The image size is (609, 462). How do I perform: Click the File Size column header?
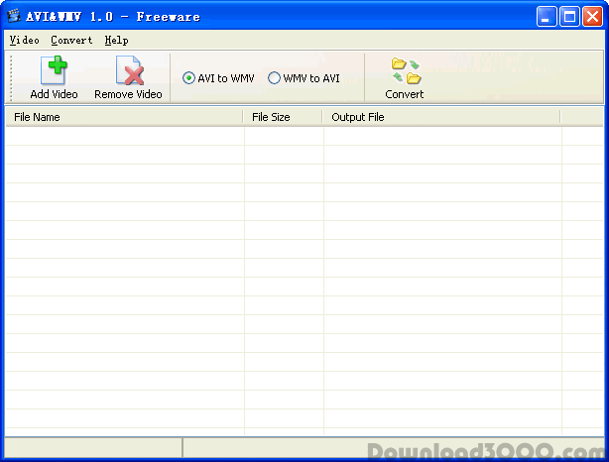pos(283,117)
